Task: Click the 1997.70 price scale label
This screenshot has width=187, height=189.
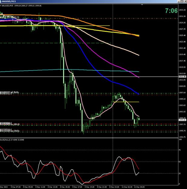Action: (182, 124)
